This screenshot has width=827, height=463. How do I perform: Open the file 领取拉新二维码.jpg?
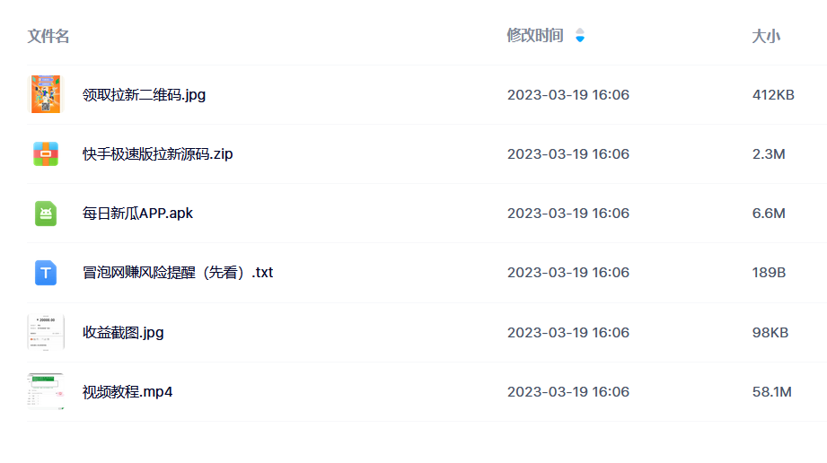[x=144, y=95]
